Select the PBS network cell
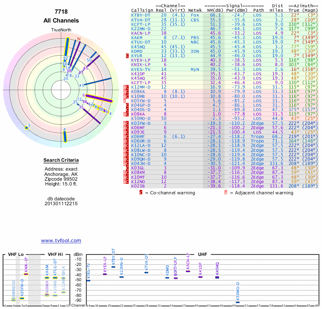322x309 pixels. pos(195,37)
